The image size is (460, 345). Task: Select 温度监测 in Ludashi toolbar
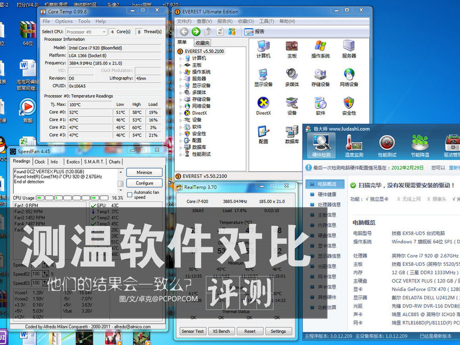[354, 145]
